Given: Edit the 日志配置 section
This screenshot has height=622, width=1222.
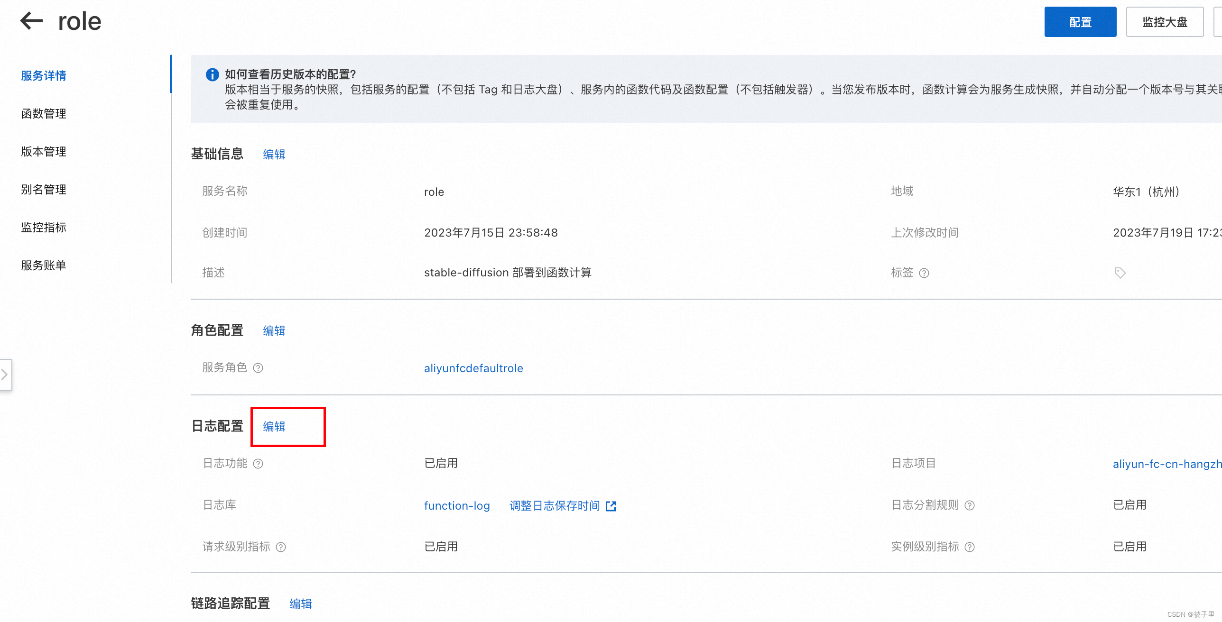Looking at the screenshot, I should pos(274,426).
